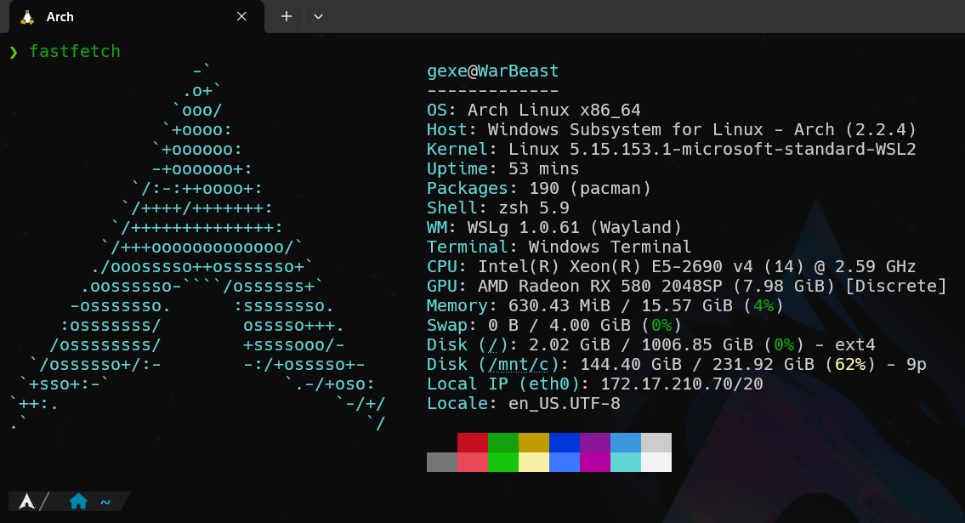Image resolution: width=965 pixels, height=523 pixels.
Task: Click the blue home icon in the prompt
Action: (78, 502)
